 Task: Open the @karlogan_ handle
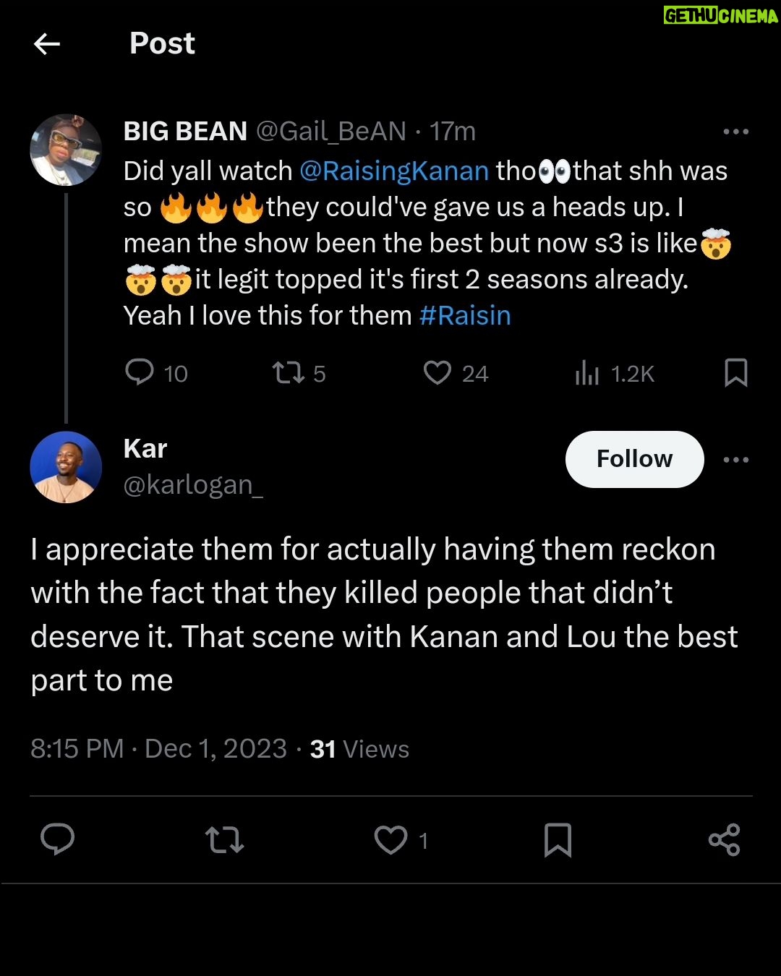click(x=193, y=485)
